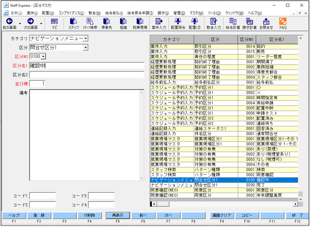This screenshot has height=227, width=310.
Task: Open 給与計算 from the toolbar
Action: click(x=233, y=24)
